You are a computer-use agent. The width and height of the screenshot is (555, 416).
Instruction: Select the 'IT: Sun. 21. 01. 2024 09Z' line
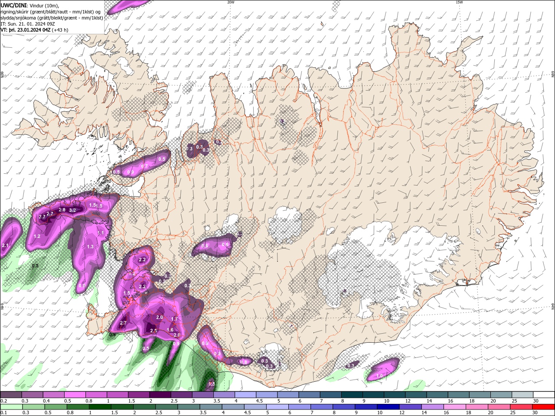[x=28, y=23]
